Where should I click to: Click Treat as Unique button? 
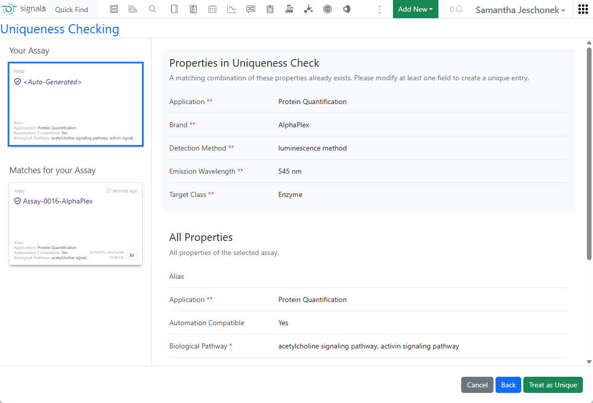pyautogui.click(x=553, y=385)
